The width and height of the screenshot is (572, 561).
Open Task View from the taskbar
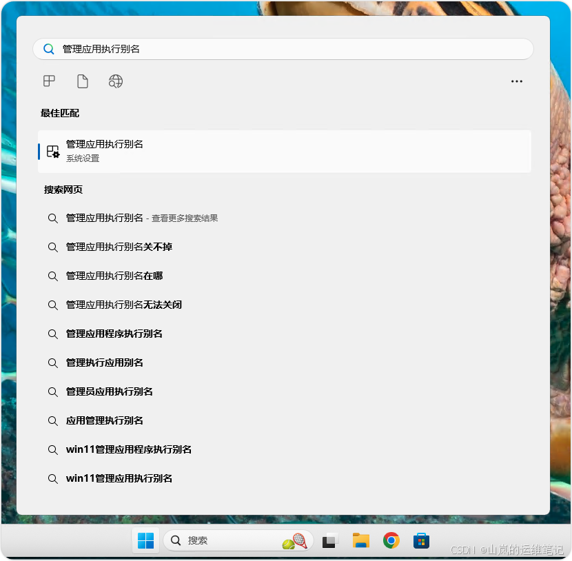(329, 540)
